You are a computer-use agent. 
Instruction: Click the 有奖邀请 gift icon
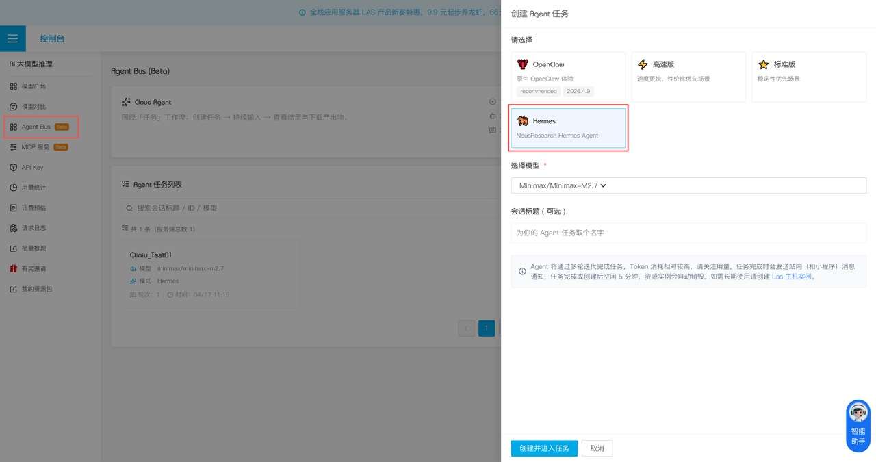[x=14, y=269]
